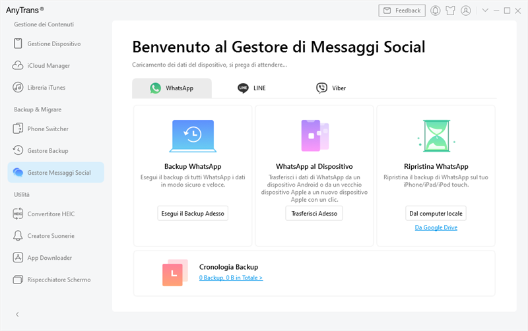Click the Rispecchiatore Schermo screen icon
This screenshot has width=528, height=331.
click(x=18, y=280)
